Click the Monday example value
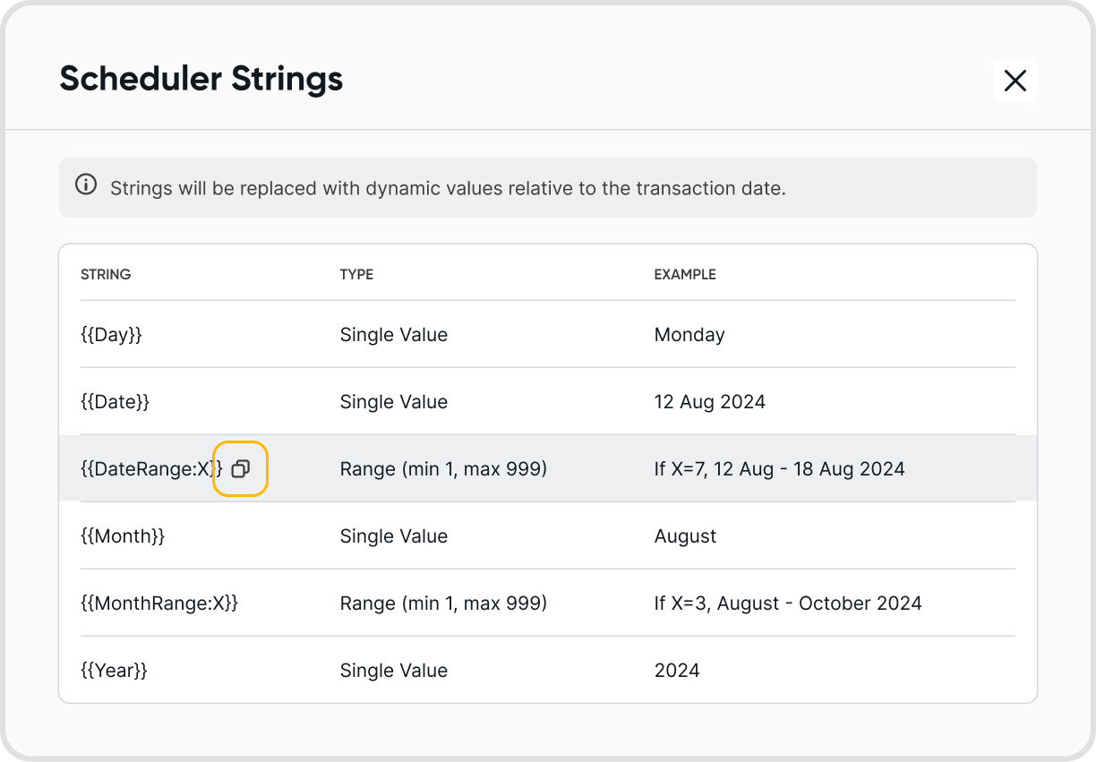Viewport: 1096px width, 762px height. pos(689,335)
